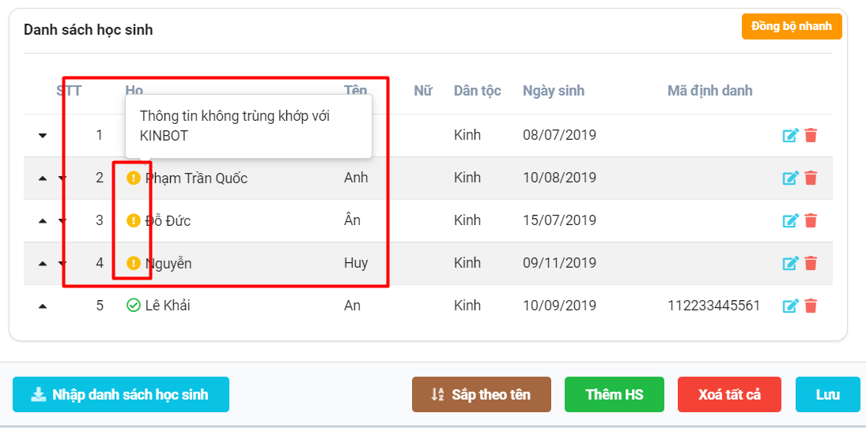Click trash icon for Nguyễn Huy

(x=811, y=263)
